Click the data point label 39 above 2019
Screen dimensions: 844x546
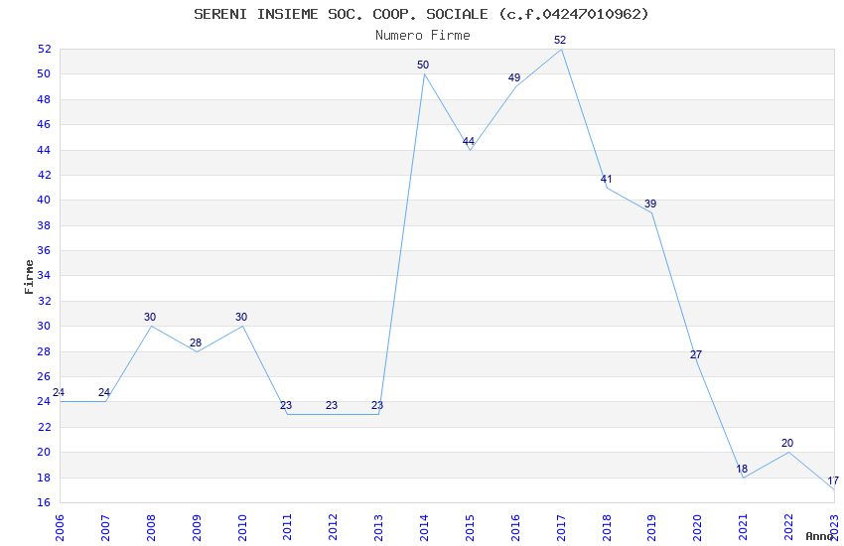[650, 204]
